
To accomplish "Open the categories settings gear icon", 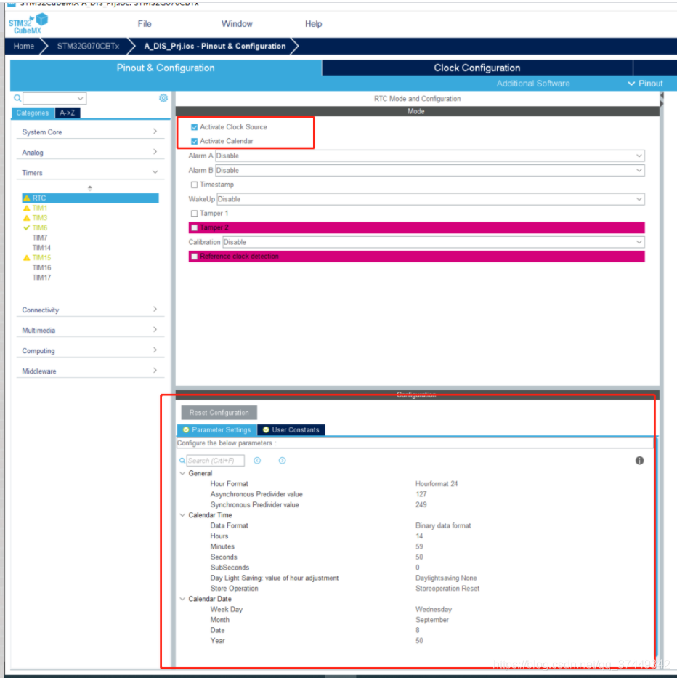I will pyautogui.click(x=163, y=98).
